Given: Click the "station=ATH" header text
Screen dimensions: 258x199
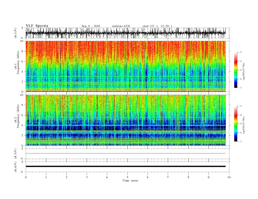Looking at the screenshot, I should pyautogui.click(x=121, y=26).
